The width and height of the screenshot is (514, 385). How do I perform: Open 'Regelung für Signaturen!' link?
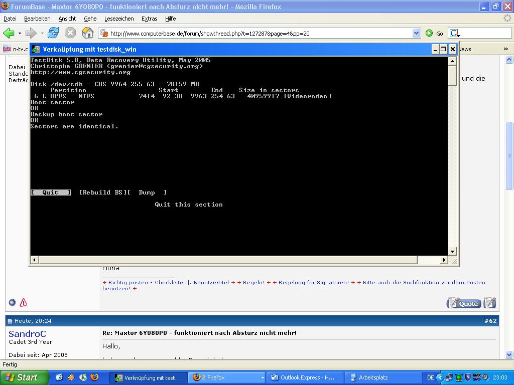(314, 283)
